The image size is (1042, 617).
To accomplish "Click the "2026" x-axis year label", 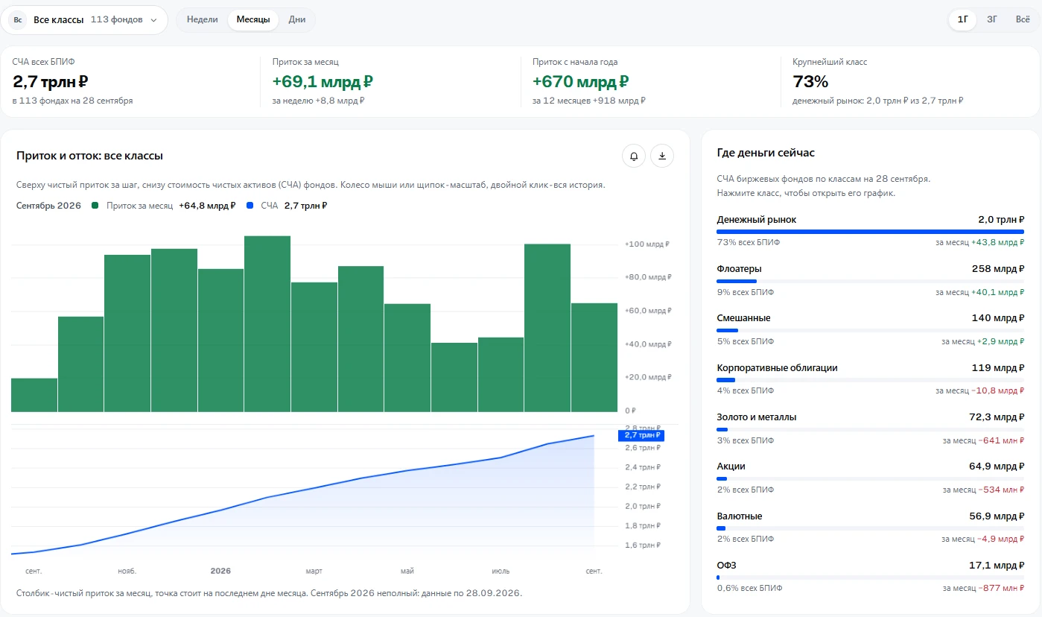I will click(220, 572).
